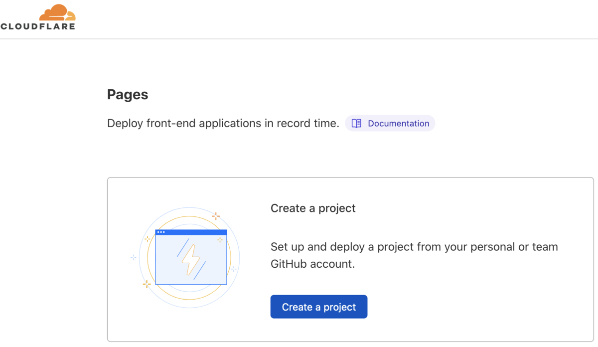This screenshot has height=347, width=598.
Task: Click the three dots on illustrated window
Action: coord(161,232)
